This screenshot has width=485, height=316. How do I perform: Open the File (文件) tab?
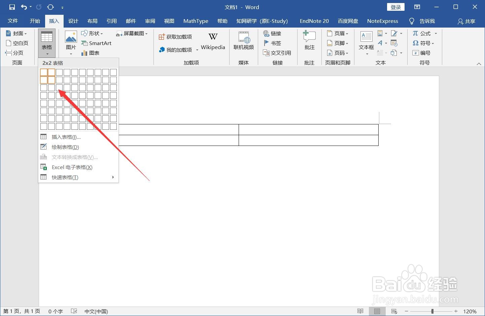(13, 21)
